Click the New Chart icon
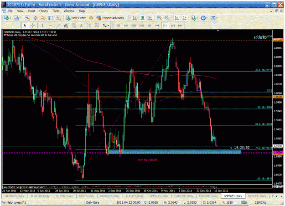 coord(6,18)
